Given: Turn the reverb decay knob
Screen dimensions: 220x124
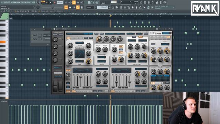Looking at the screenshot, I should click(x=153, y=59).
